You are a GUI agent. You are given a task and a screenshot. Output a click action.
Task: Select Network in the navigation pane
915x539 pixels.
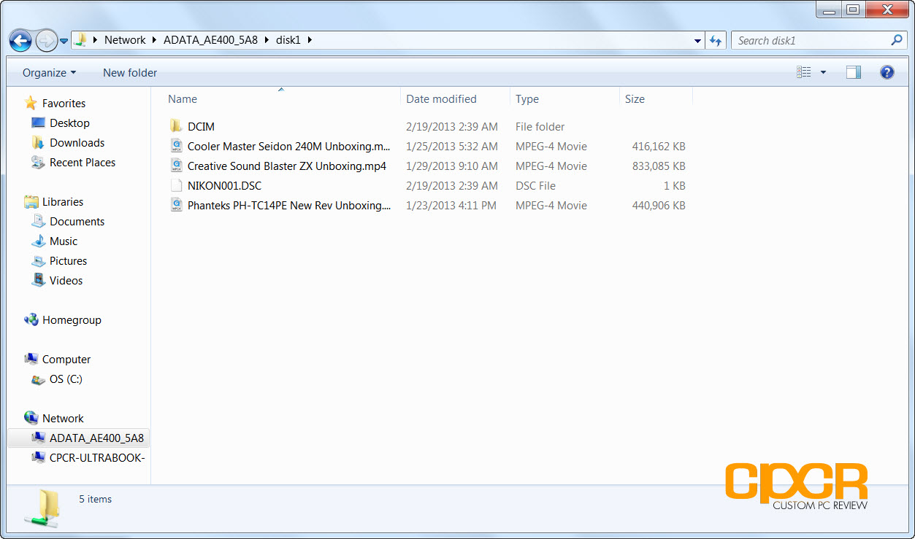point(63,418)
